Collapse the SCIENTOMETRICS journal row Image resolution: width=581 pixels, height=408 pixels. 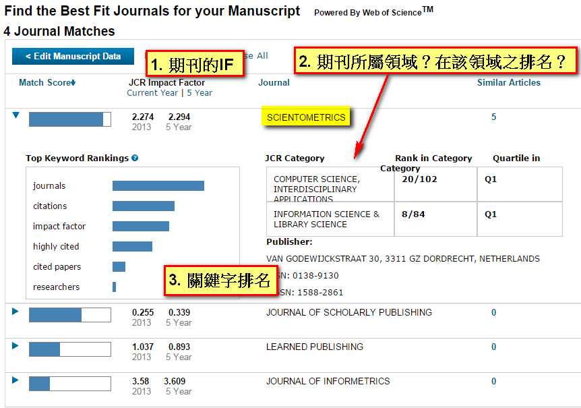tap(16, 115)
